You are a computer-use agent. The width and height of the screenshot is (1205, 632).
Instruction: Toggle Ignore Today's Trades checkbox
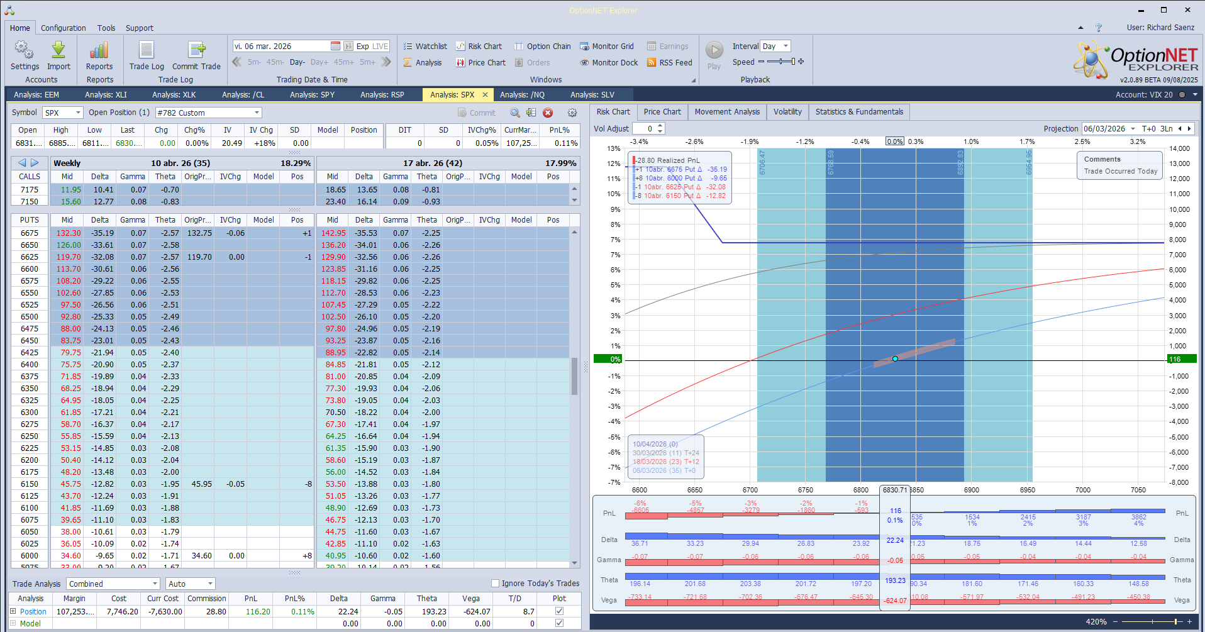[x=495, y=583]
